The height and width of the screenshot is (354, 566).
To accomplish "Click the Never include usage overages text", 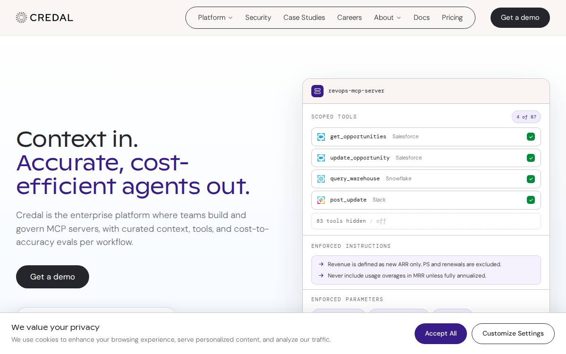I will 407,276.
